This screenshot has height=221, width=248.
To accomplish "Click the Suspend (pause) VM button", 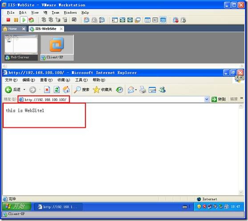I will [x=16, y=20].
